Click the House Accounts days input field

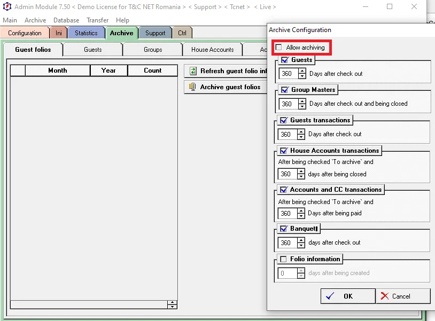tap(288, 174)
